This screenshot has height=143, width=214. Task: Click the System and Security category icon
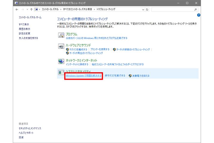pyautogui.click(x=61, y=73)
